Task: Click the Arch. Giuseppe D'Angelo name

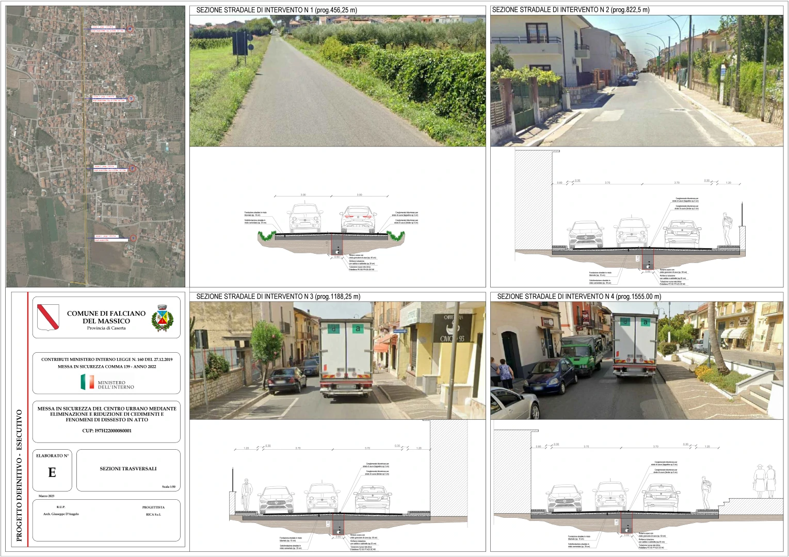Action: coord(61,514)
